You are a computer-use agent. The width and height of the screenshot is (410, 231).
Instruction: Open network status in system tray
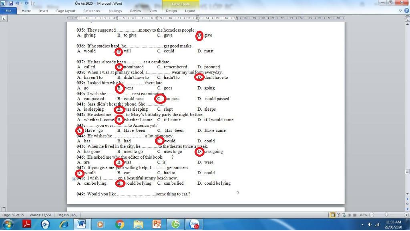click(377, 225)
